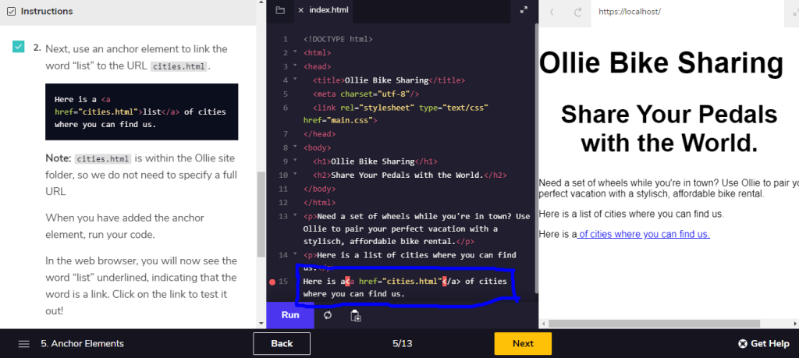This screenshot has height=358, width=799.
Task: Fold the body tag at line 8
Action: click(295, 147)
